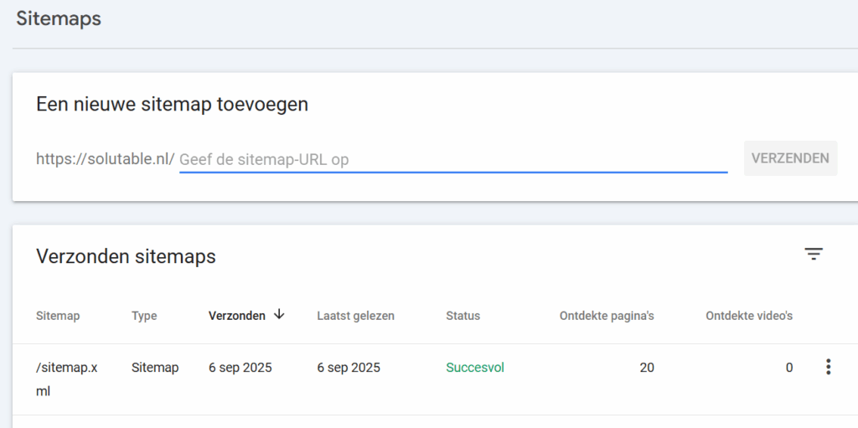Click the sort arrow next to Verzonden
Screen dimensions: 858x428
(279, 315)
